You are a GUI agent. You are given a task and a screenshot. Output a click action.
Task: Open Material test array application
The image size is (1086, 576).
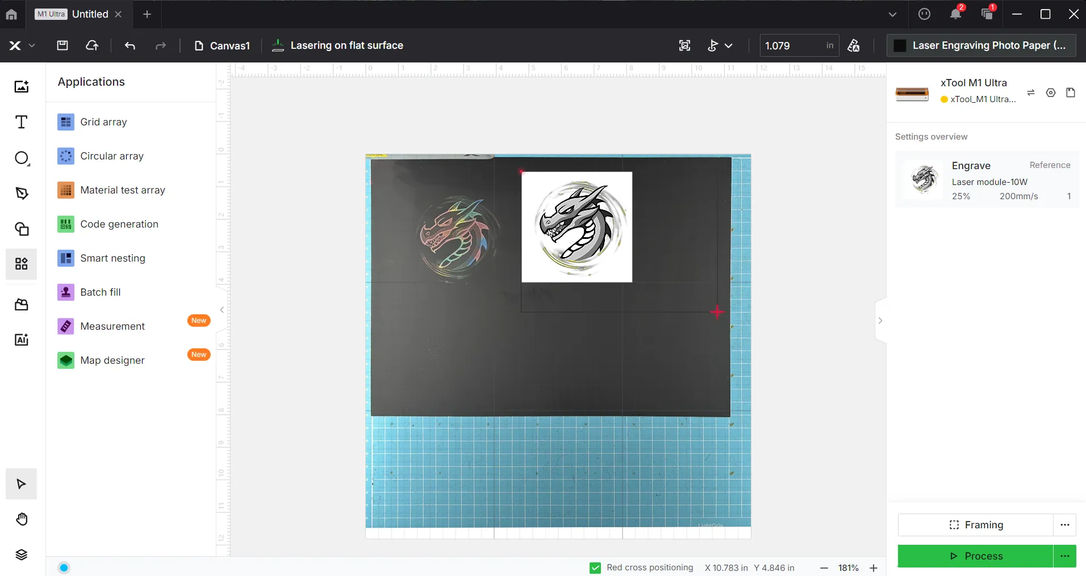pyautogui.click(x=123, y=190)
